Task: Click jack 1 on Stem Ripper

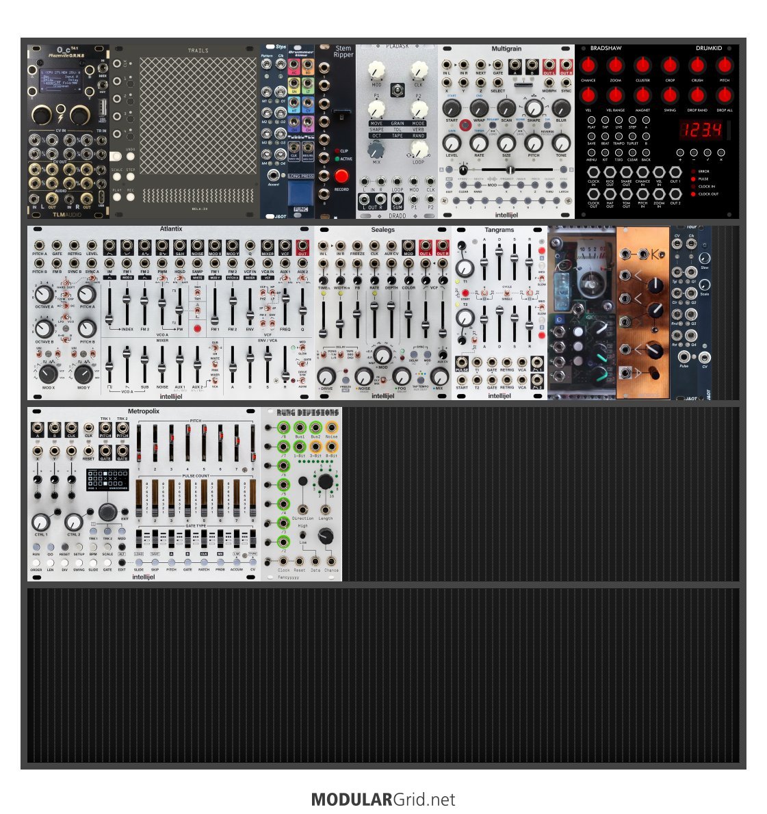Action: tap(324, 68)
